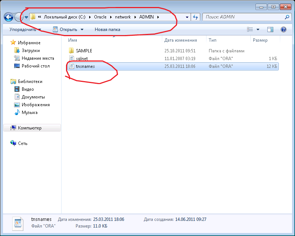
Task: Select the tnsnames file icon
Action: [72, 66]
